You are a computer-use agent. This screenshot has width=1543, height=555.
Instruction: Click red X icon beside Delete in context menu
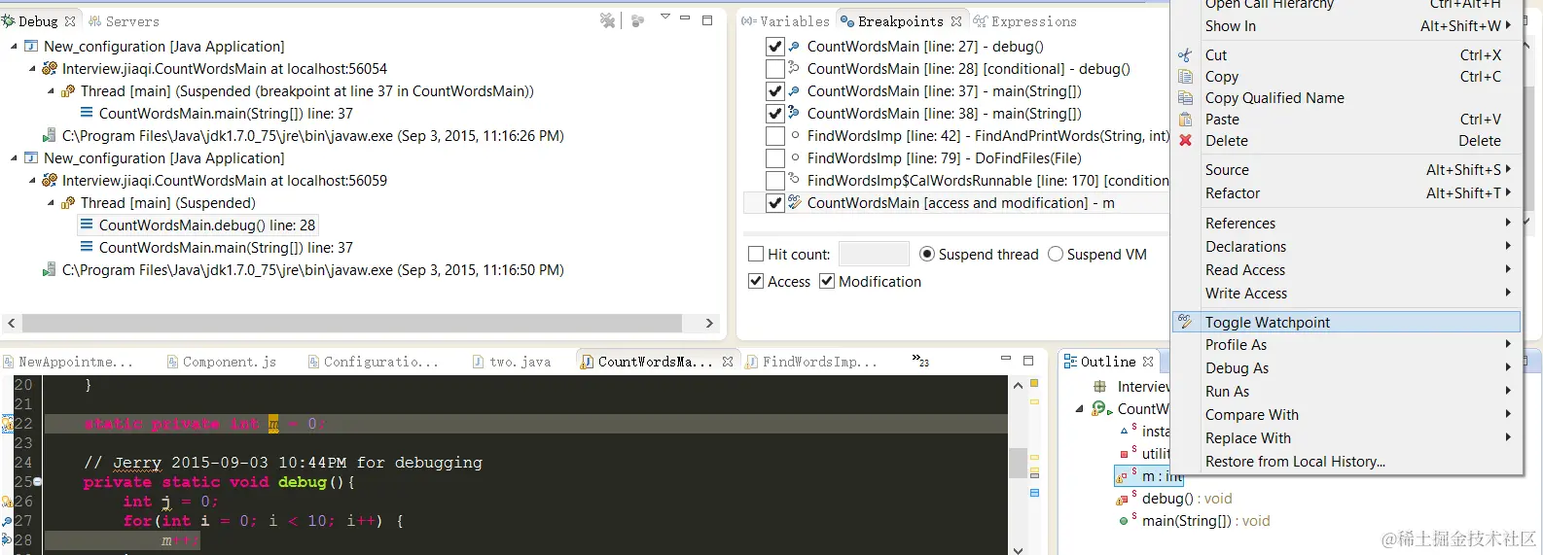pos(1185,141)
